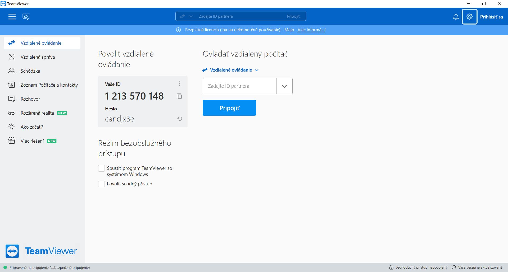Open Zoznam Počítače a kontakty

[42, 85]
